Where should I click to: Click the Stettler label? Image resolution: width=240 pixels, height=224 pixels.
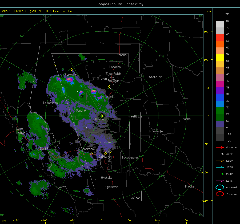pyautogui.click(x=155, y=77)
